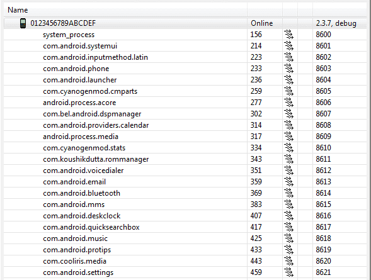Click the debug icon in the com.android.deskclock row
The width and height of the screenshot is (371, 280).
[x=289, y=216]
